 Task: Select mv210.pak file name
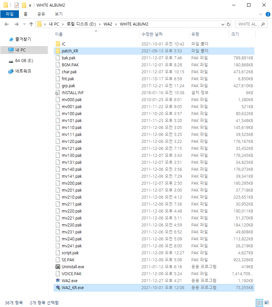(72, 197)
